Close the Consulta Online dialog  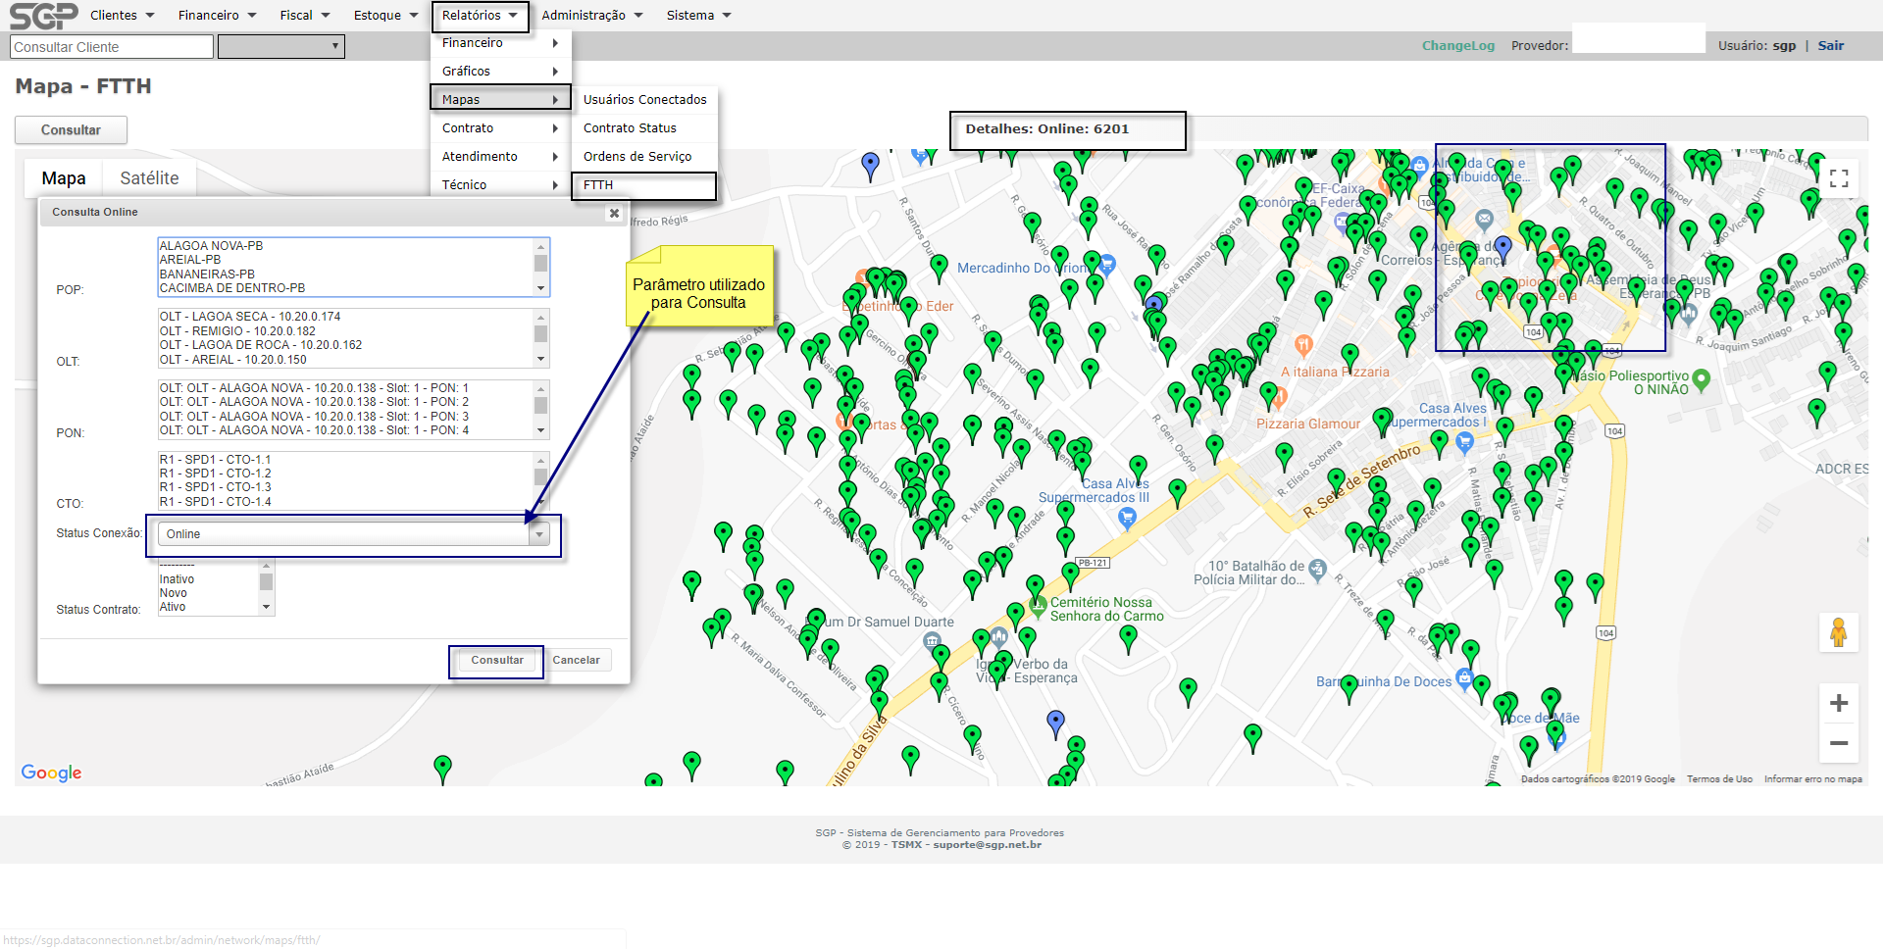[x=614, y=213]
